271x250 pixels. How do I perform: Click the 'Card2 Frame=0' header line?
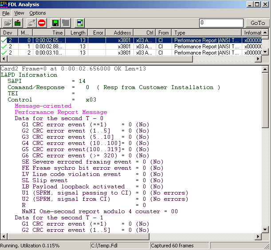73,69
